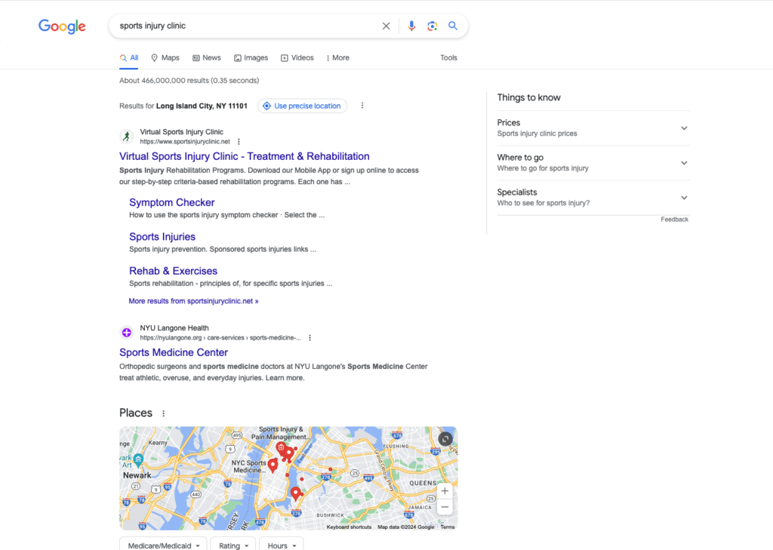Click the map Keyboard shortcuts link

click(349, 527)
